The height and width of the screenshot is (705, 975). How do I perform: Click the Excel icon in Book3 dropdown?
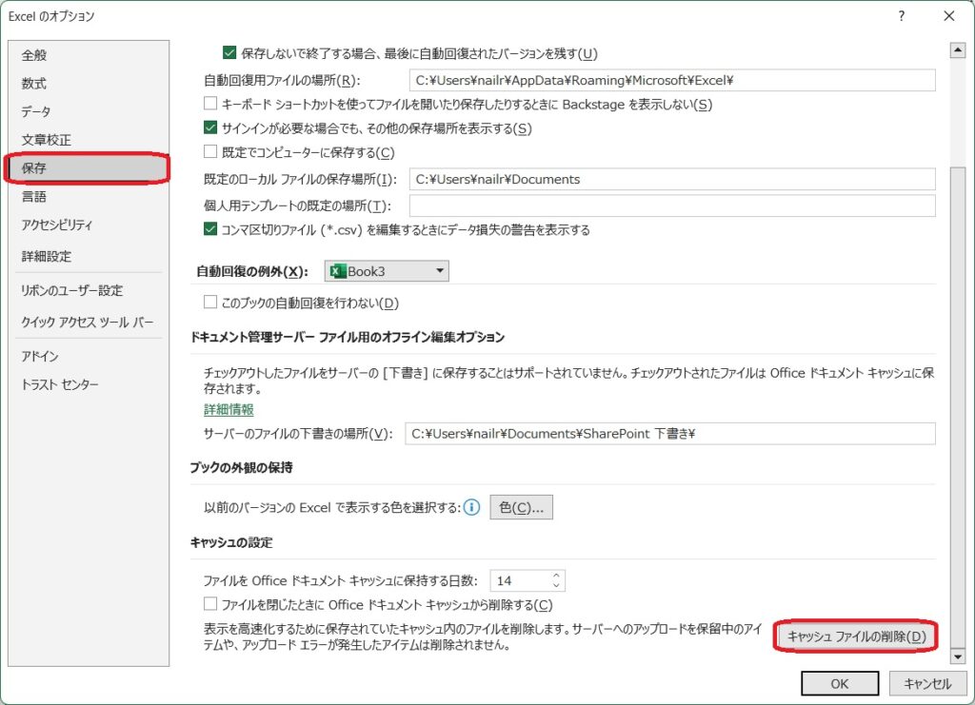coord(338,271)
